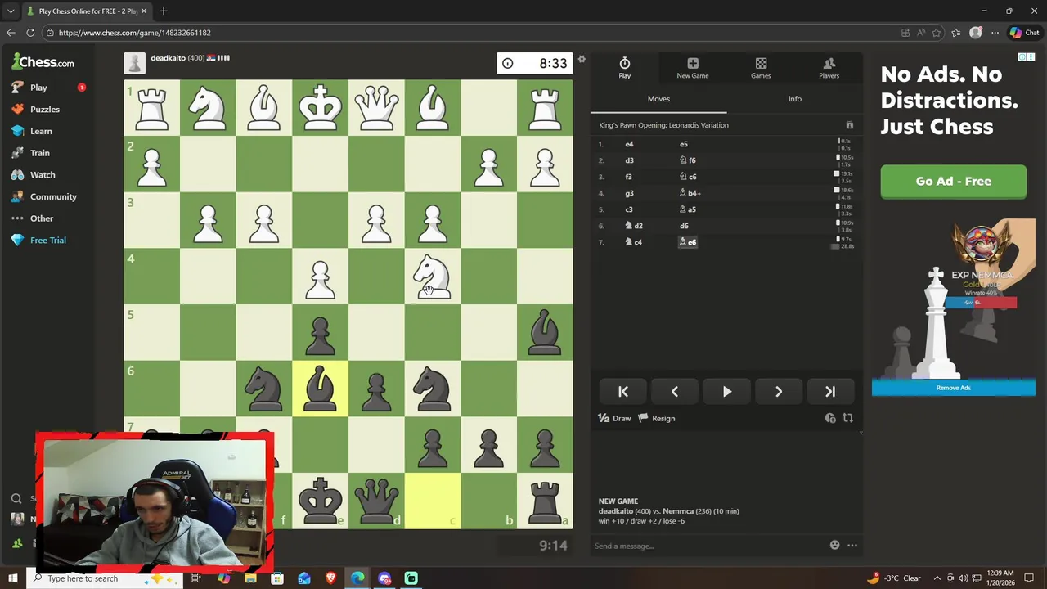Click the flip board icon

(847, 418)
